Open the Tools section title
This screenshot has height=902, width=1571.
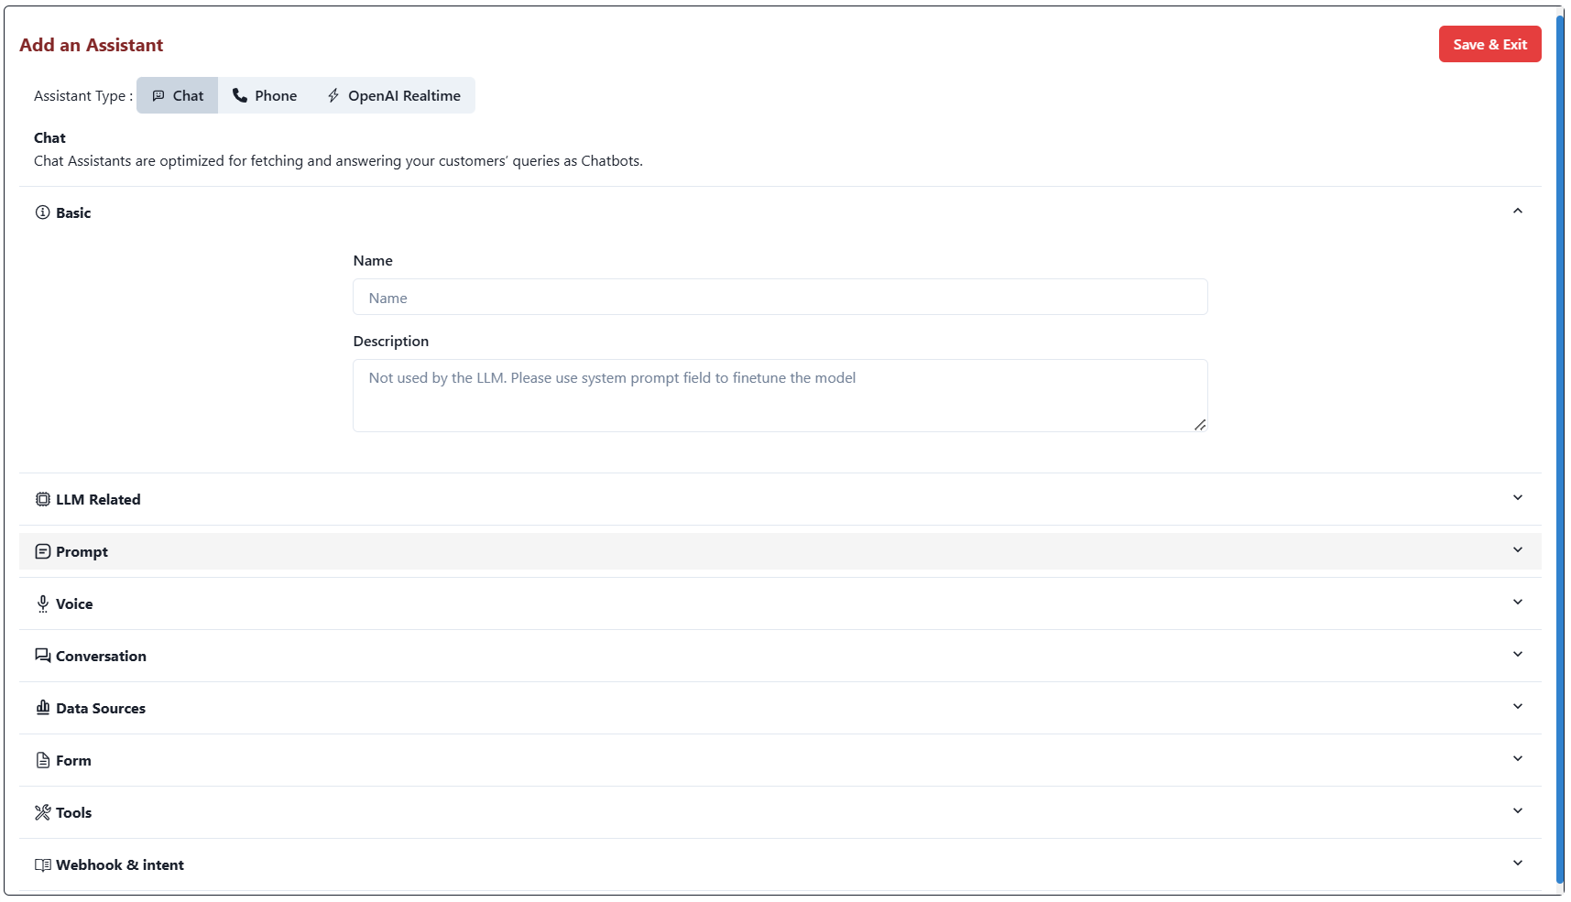tap(73, 812)
